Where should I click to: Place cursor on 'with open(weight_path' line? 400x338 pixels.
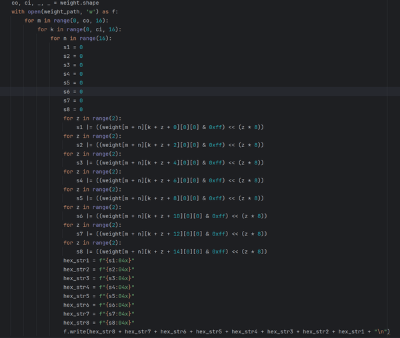pyautogui.click(x=65, y=12)
